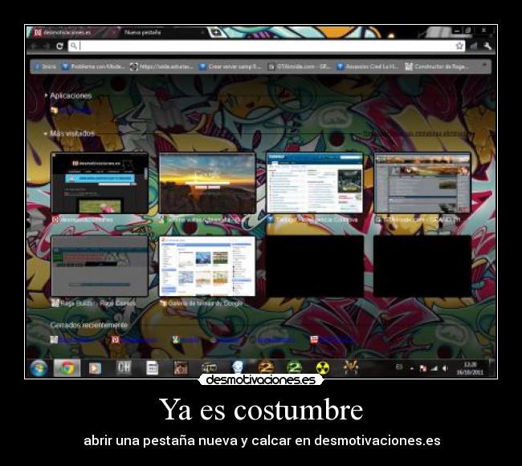Show more bookmarks via overflow chevron
Screen dimensions: 522x466
484,66
